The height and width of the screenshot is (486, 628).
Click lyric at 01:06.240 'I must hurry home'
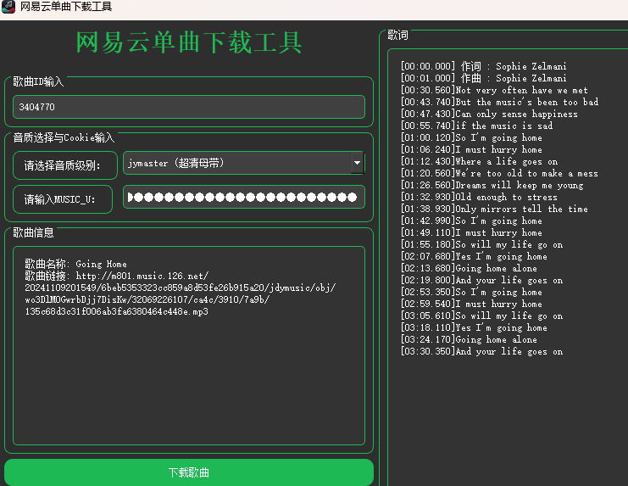click(471, 149)
